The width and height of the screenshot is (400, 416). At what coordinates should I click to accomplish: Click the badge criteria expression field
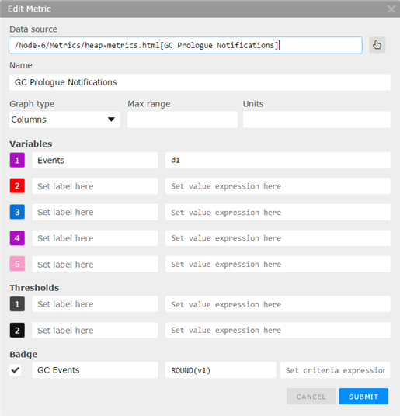point(335,370)
